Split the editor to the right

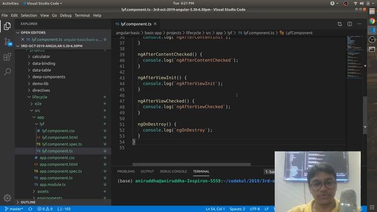(x=349, y=24)
